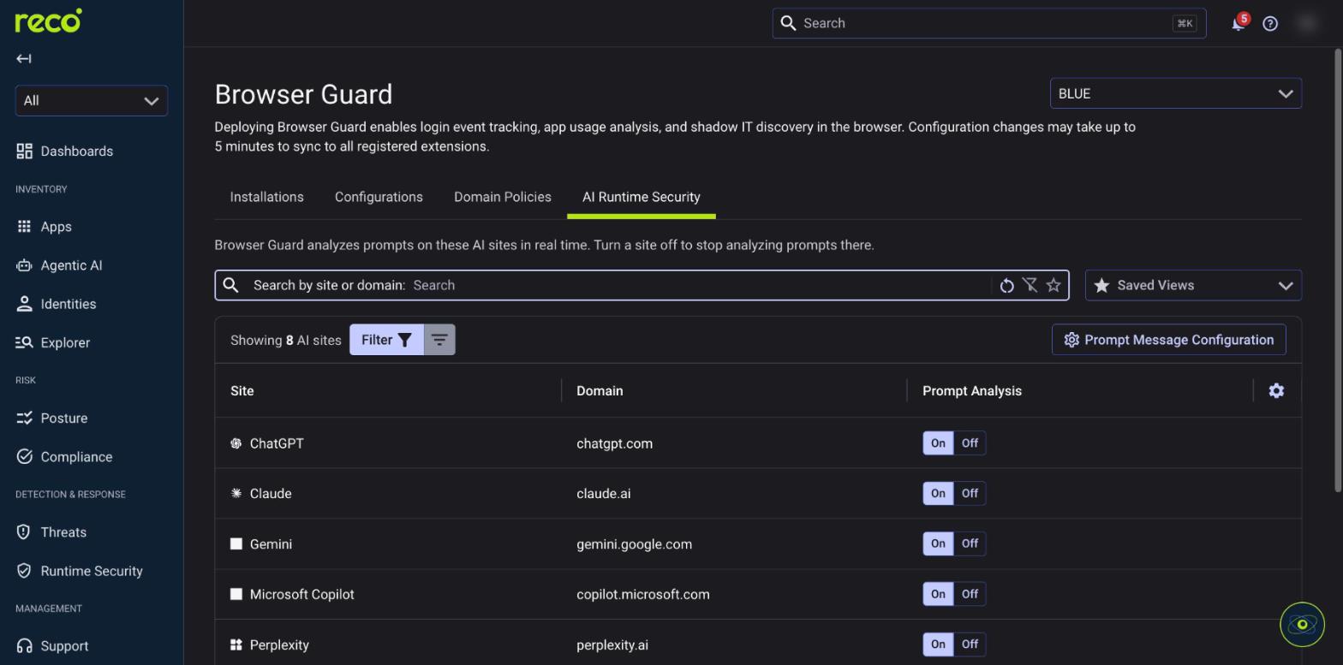Click the Filter button
The width and height of the screenshot is (1343, 665).
click(386, 340)
